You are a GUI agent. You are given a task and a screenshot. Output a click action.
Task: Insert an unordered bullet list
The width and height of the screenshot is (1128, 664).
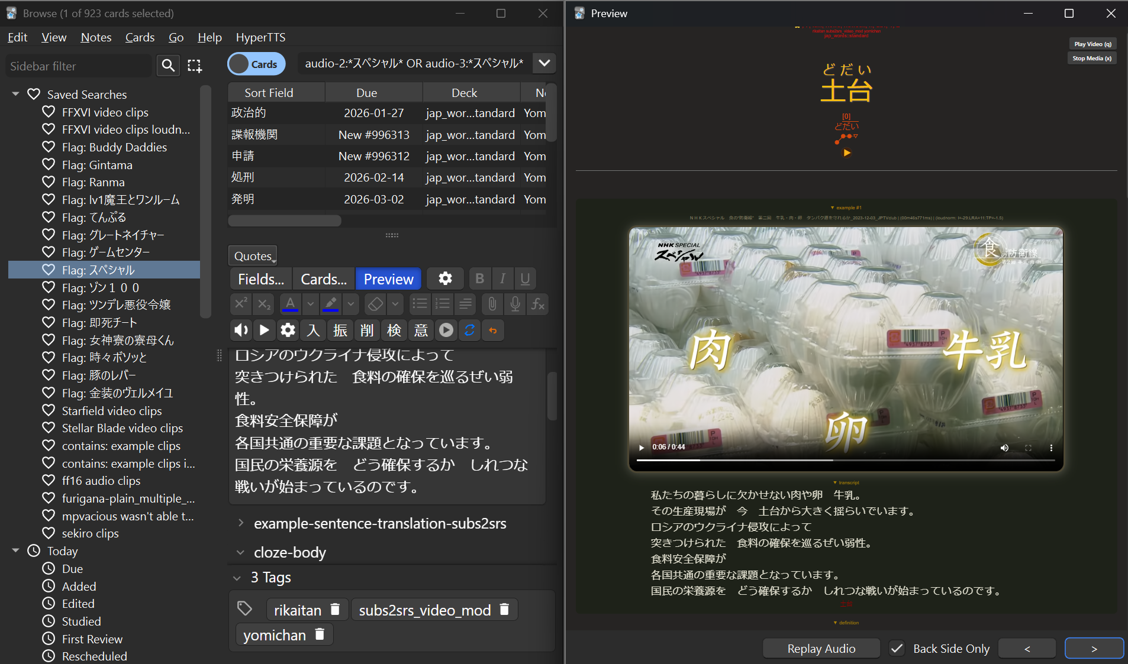coord(420,304)
